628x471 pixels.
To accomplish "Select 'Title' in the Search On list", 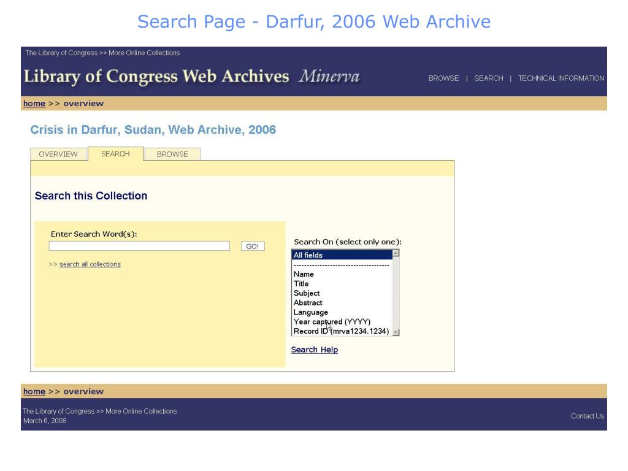I will coord(342,283).
